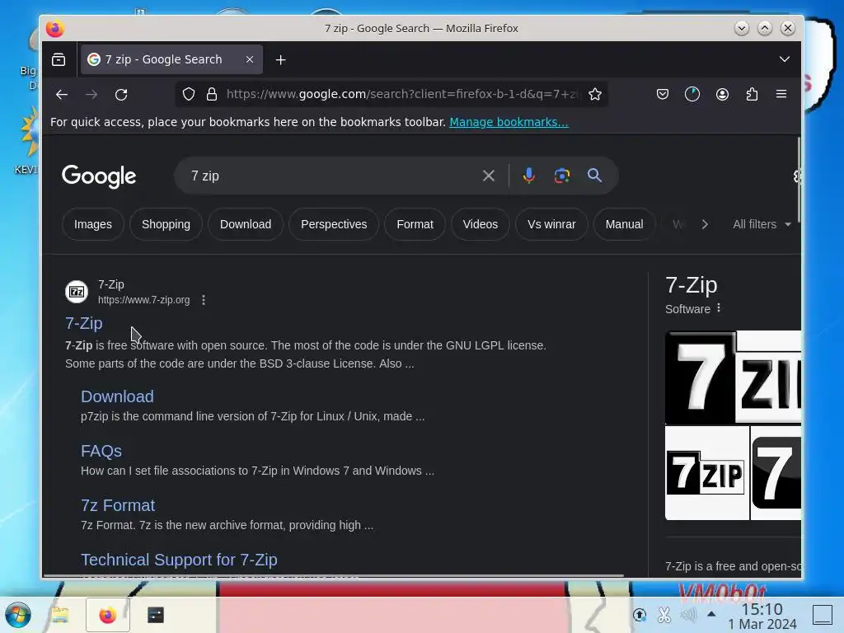This screenshot has width=844, height=633.
Task: Open the 7-Zip main result title
Action: point(84,323)
